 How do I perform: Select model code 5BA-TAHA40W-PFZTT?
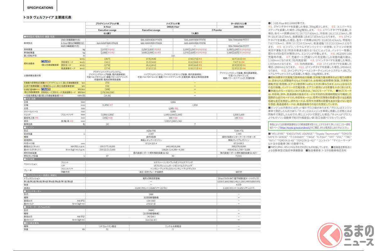pyautogui.click(x=238, y=40)
